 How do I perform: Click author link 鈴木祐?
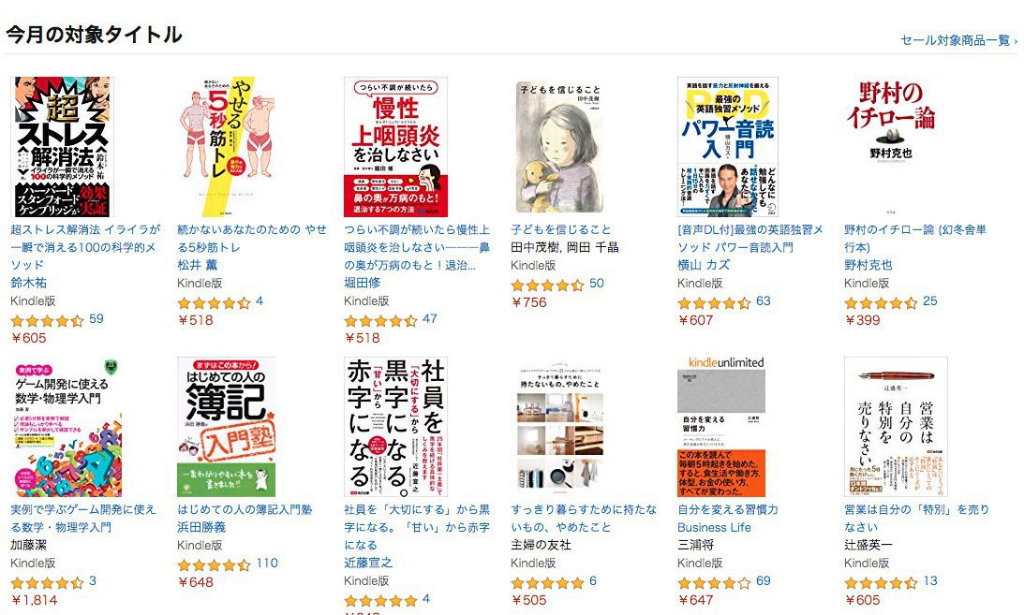pos(29,283)
